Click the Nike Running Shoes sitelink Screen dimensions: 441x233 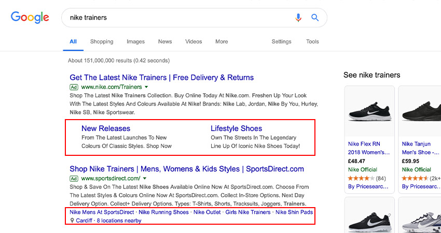tap(163, 212)
